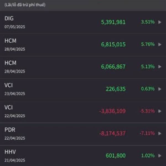Open arrow beside VCI 0.63%
Image resolution: width=166 pixels, height=166 pixels.
[160, 89]
